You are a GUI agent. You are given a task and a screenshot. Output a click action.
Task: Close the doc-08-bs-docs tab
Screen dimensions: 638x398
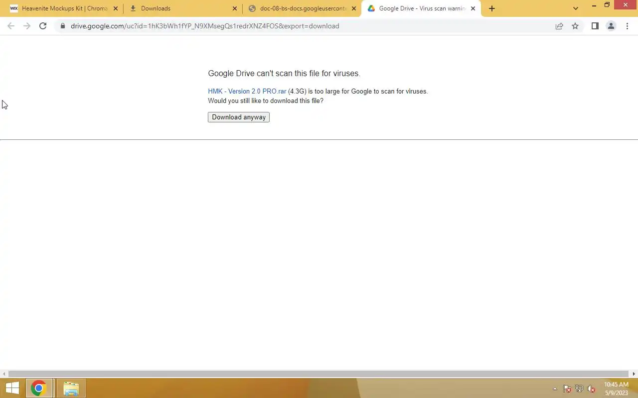pyautogui.click(x=354, y=8)
